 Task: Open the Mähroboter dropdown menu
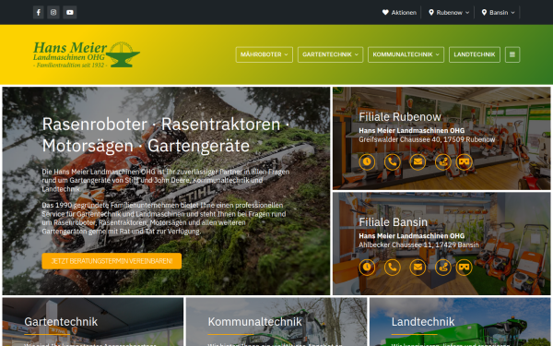click(265, 54)
